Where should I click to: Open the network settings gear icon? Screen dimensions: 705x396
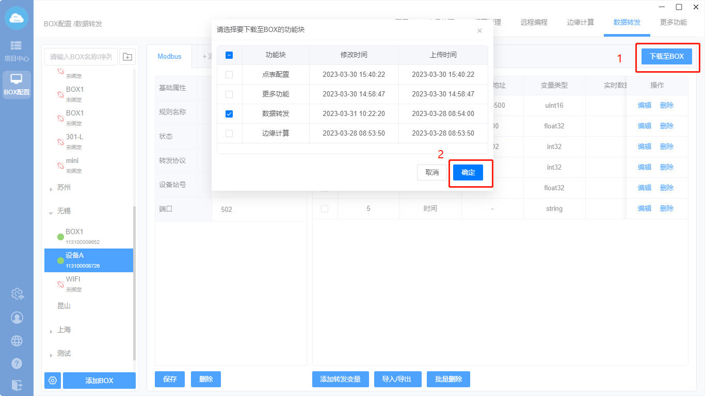tap(17, 294)
